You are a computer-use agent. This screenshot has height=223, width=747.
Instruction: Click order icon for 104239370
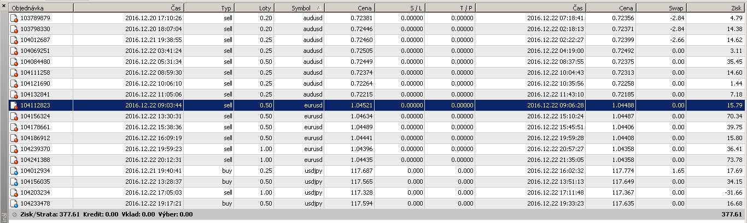(x=14, y=149)
